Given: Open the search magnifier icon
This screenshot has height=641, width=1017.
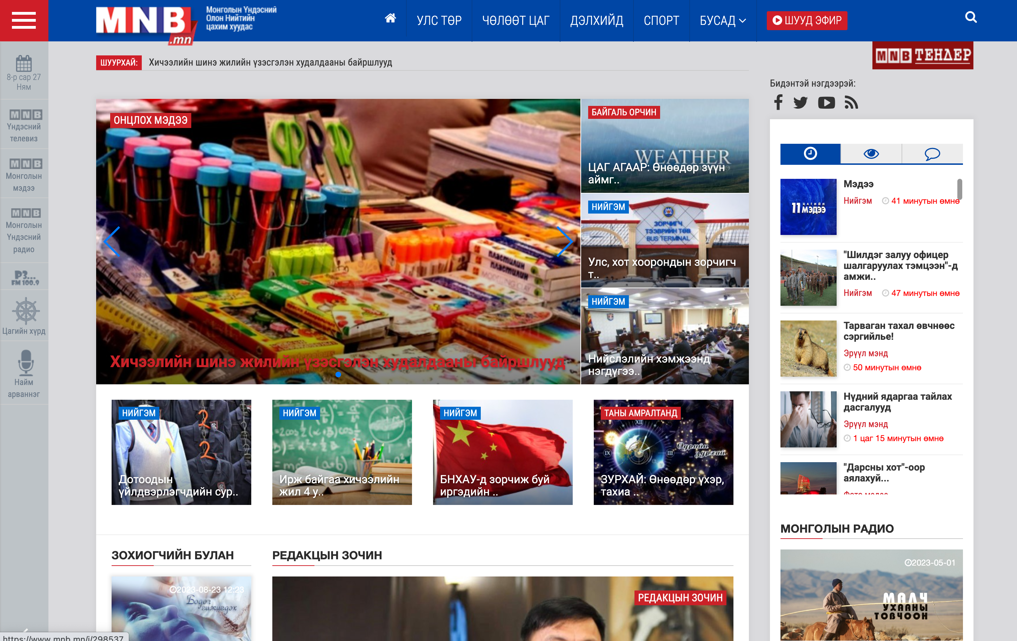Looking at the screenshot, I should click(971, 17).
